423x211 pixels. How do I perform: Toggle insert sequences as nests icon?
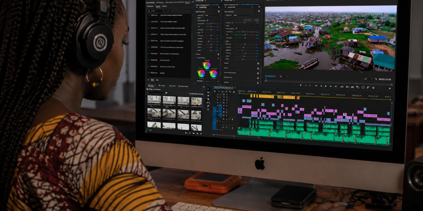(215, 92)
